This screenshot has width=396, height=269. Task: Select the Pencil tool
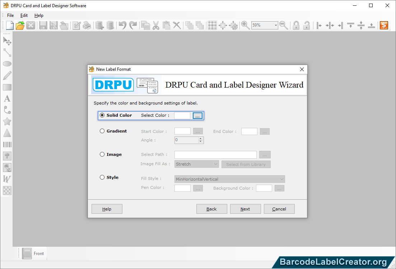pyautogui.click(x=7, y=75)
